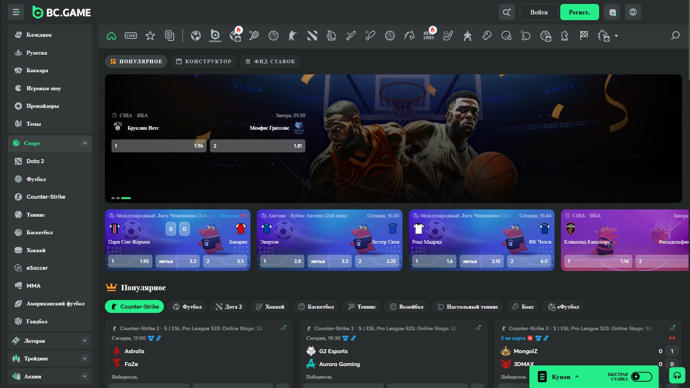Go to the second banner slide dot
Viewport: 690px width, 388px height.
[118, 198]
